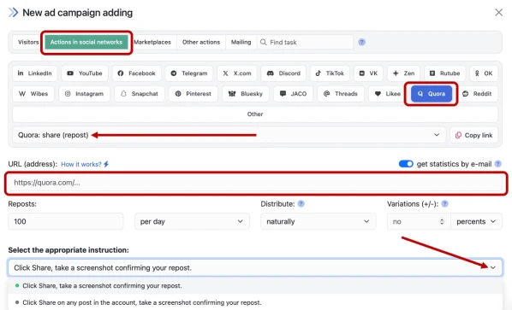Choose the Reddit network button

[477, 94]
